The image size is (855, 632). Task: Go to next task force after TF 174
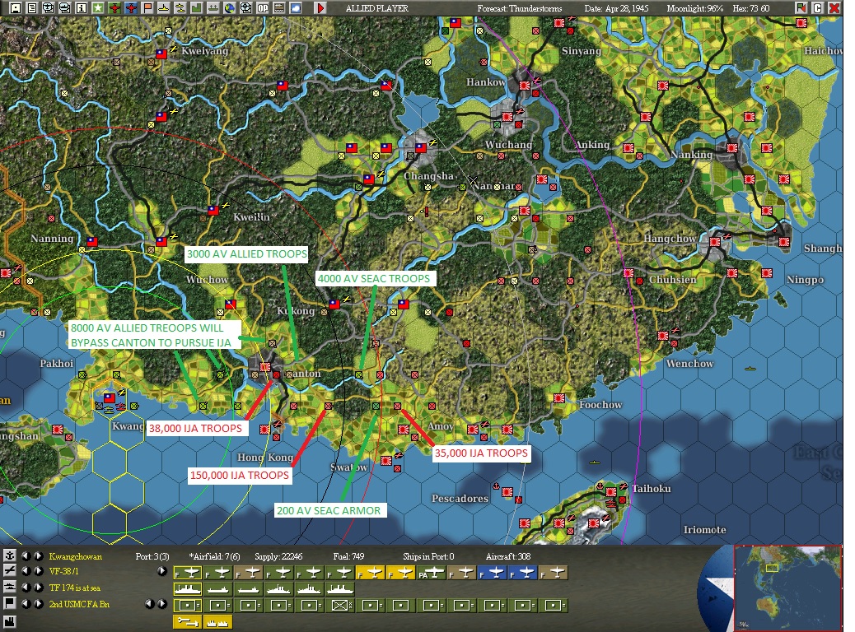point(38,588)
